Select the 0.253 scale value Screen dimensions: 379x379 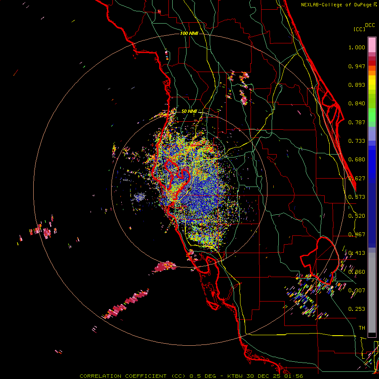click(357, 309)
